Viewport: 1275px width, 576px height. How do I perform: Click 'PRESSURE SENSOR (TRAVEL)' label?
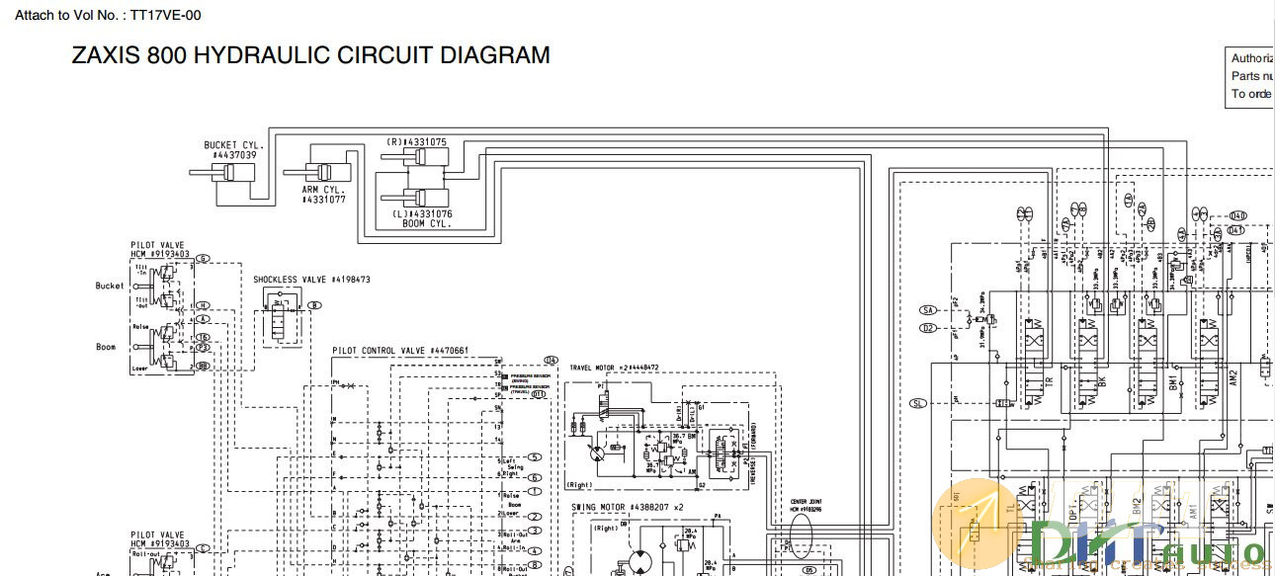point(527,389)
